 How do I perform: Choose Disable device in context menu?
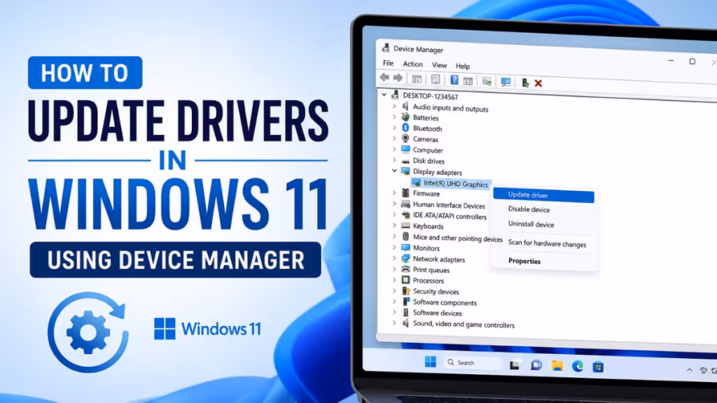tap(529, 209)
